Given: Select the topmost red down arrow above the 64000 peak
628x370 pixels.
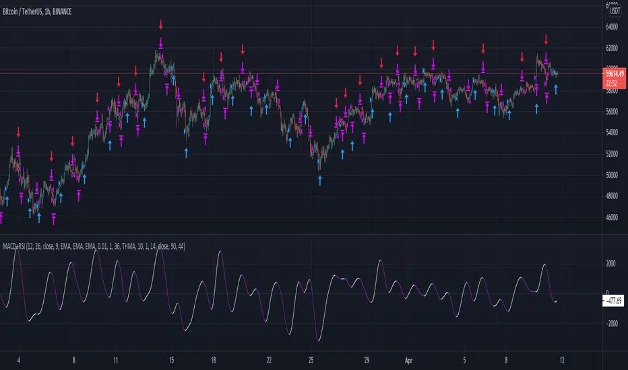Looking at the screenshot, I should click(161, 25).
